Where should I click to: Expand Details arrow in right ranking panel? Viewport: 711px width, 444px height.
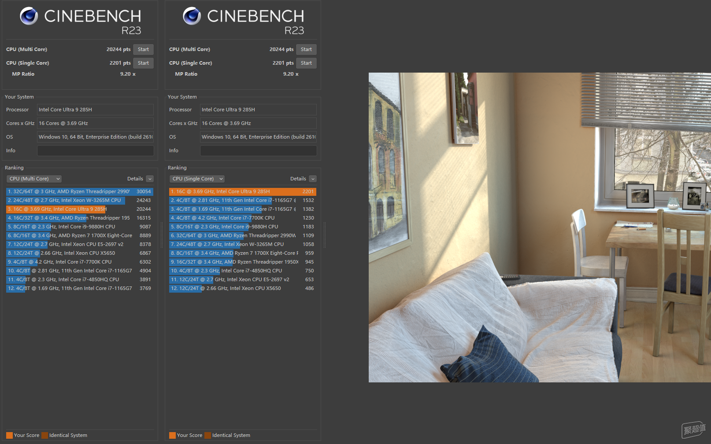tap(313, 179)
